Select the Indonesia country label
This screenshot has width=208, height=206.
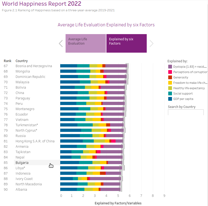(x=23, y=174)
